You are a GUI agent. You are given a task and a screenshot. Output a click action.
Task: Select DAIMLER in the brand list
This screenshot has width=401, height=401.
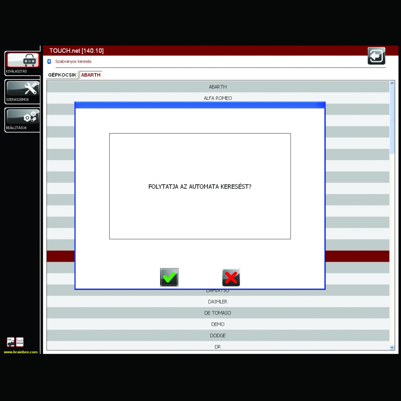218,302
